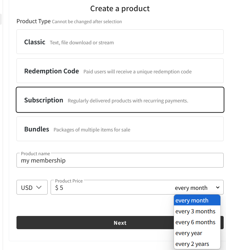Viewport: 226px width, 250px height.
Task: Click the arrow icon of the interval selector
Action: pyautogui.click(x=218, y=187)
